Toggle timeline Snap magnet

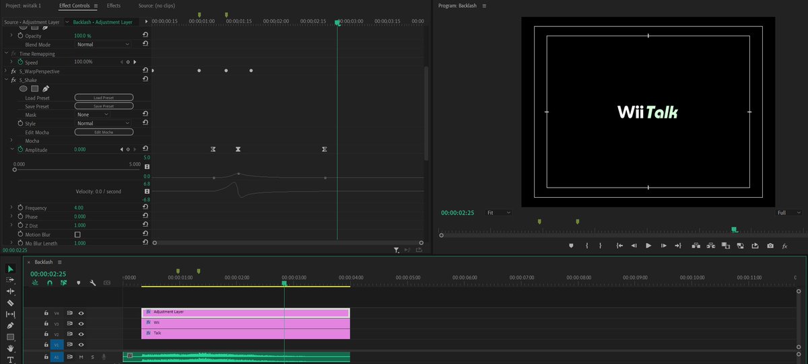tap(50, 283)
